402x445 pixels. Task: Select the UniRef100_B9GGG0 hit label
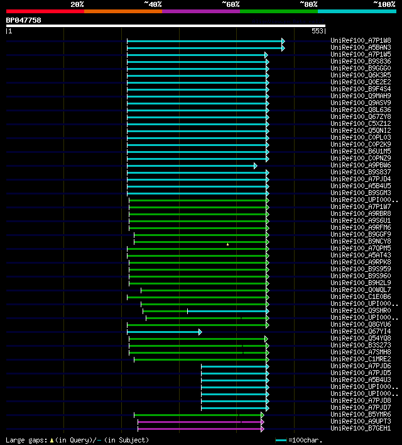coord(361,69)
